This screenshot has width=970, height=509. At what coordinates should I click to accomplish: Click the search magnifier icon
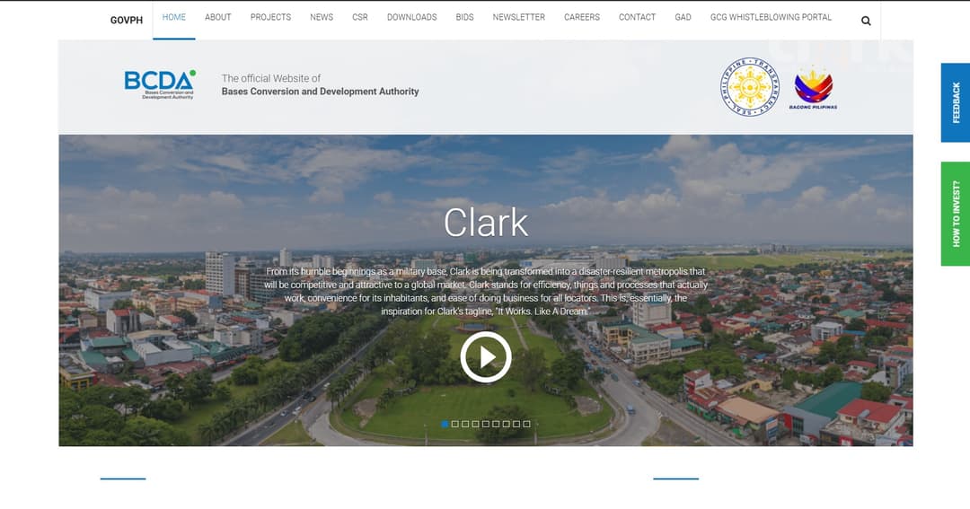tap(866, 21)
